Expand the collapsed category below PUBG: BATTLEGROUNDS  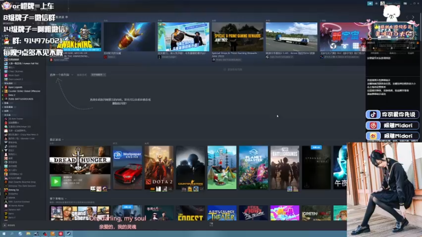click(x=3, y=103)
